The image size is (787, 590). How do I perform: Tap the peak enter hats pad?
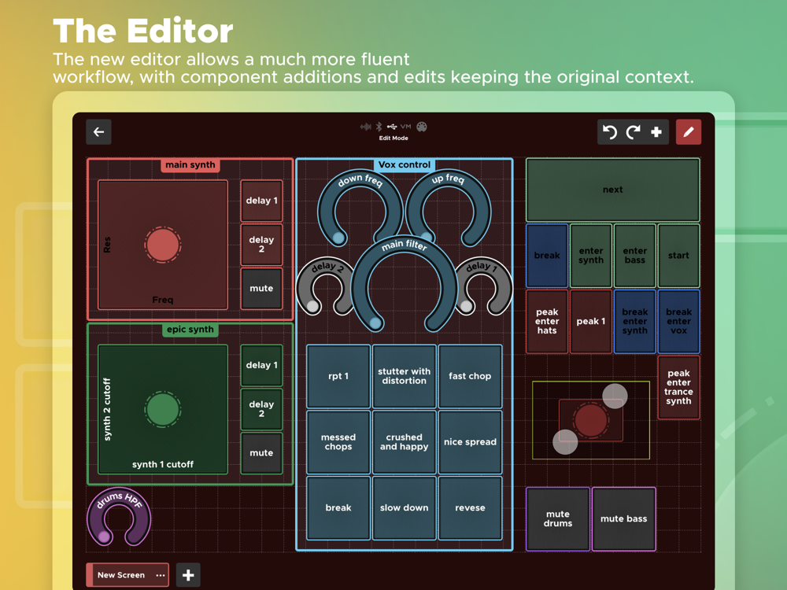[547, 322]
